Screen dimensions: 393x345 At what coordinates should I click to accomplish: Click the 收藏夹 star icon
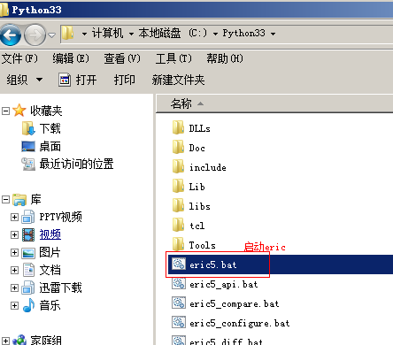19,111
